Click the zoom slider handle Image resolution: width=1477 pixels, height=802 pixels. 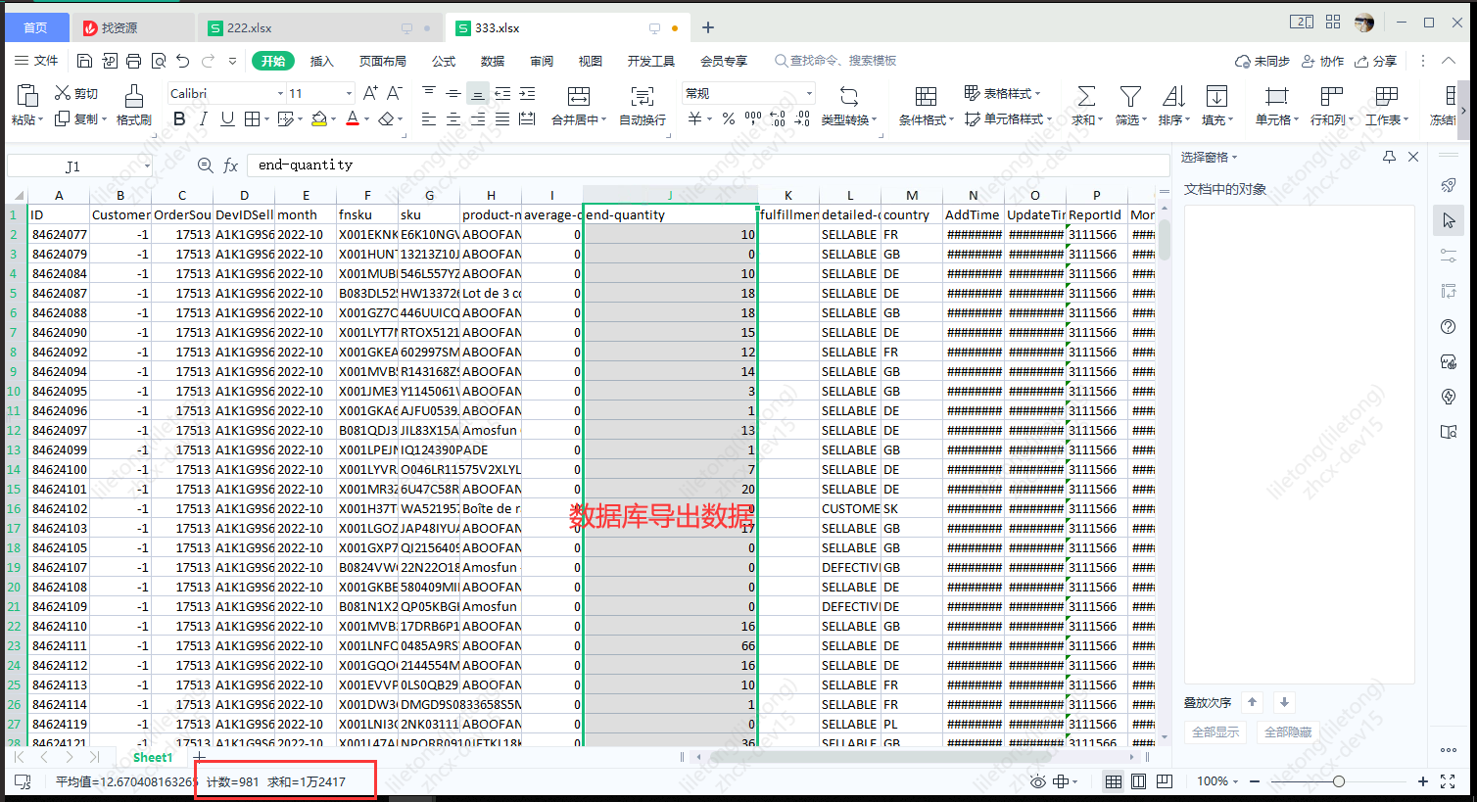pos(1339,781)
